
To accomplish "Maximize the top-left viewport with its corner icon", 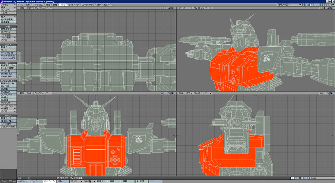I will [172, 8].
